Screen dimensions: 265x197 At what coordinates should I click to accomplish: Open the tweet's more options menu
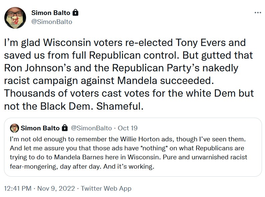point(258,13)
